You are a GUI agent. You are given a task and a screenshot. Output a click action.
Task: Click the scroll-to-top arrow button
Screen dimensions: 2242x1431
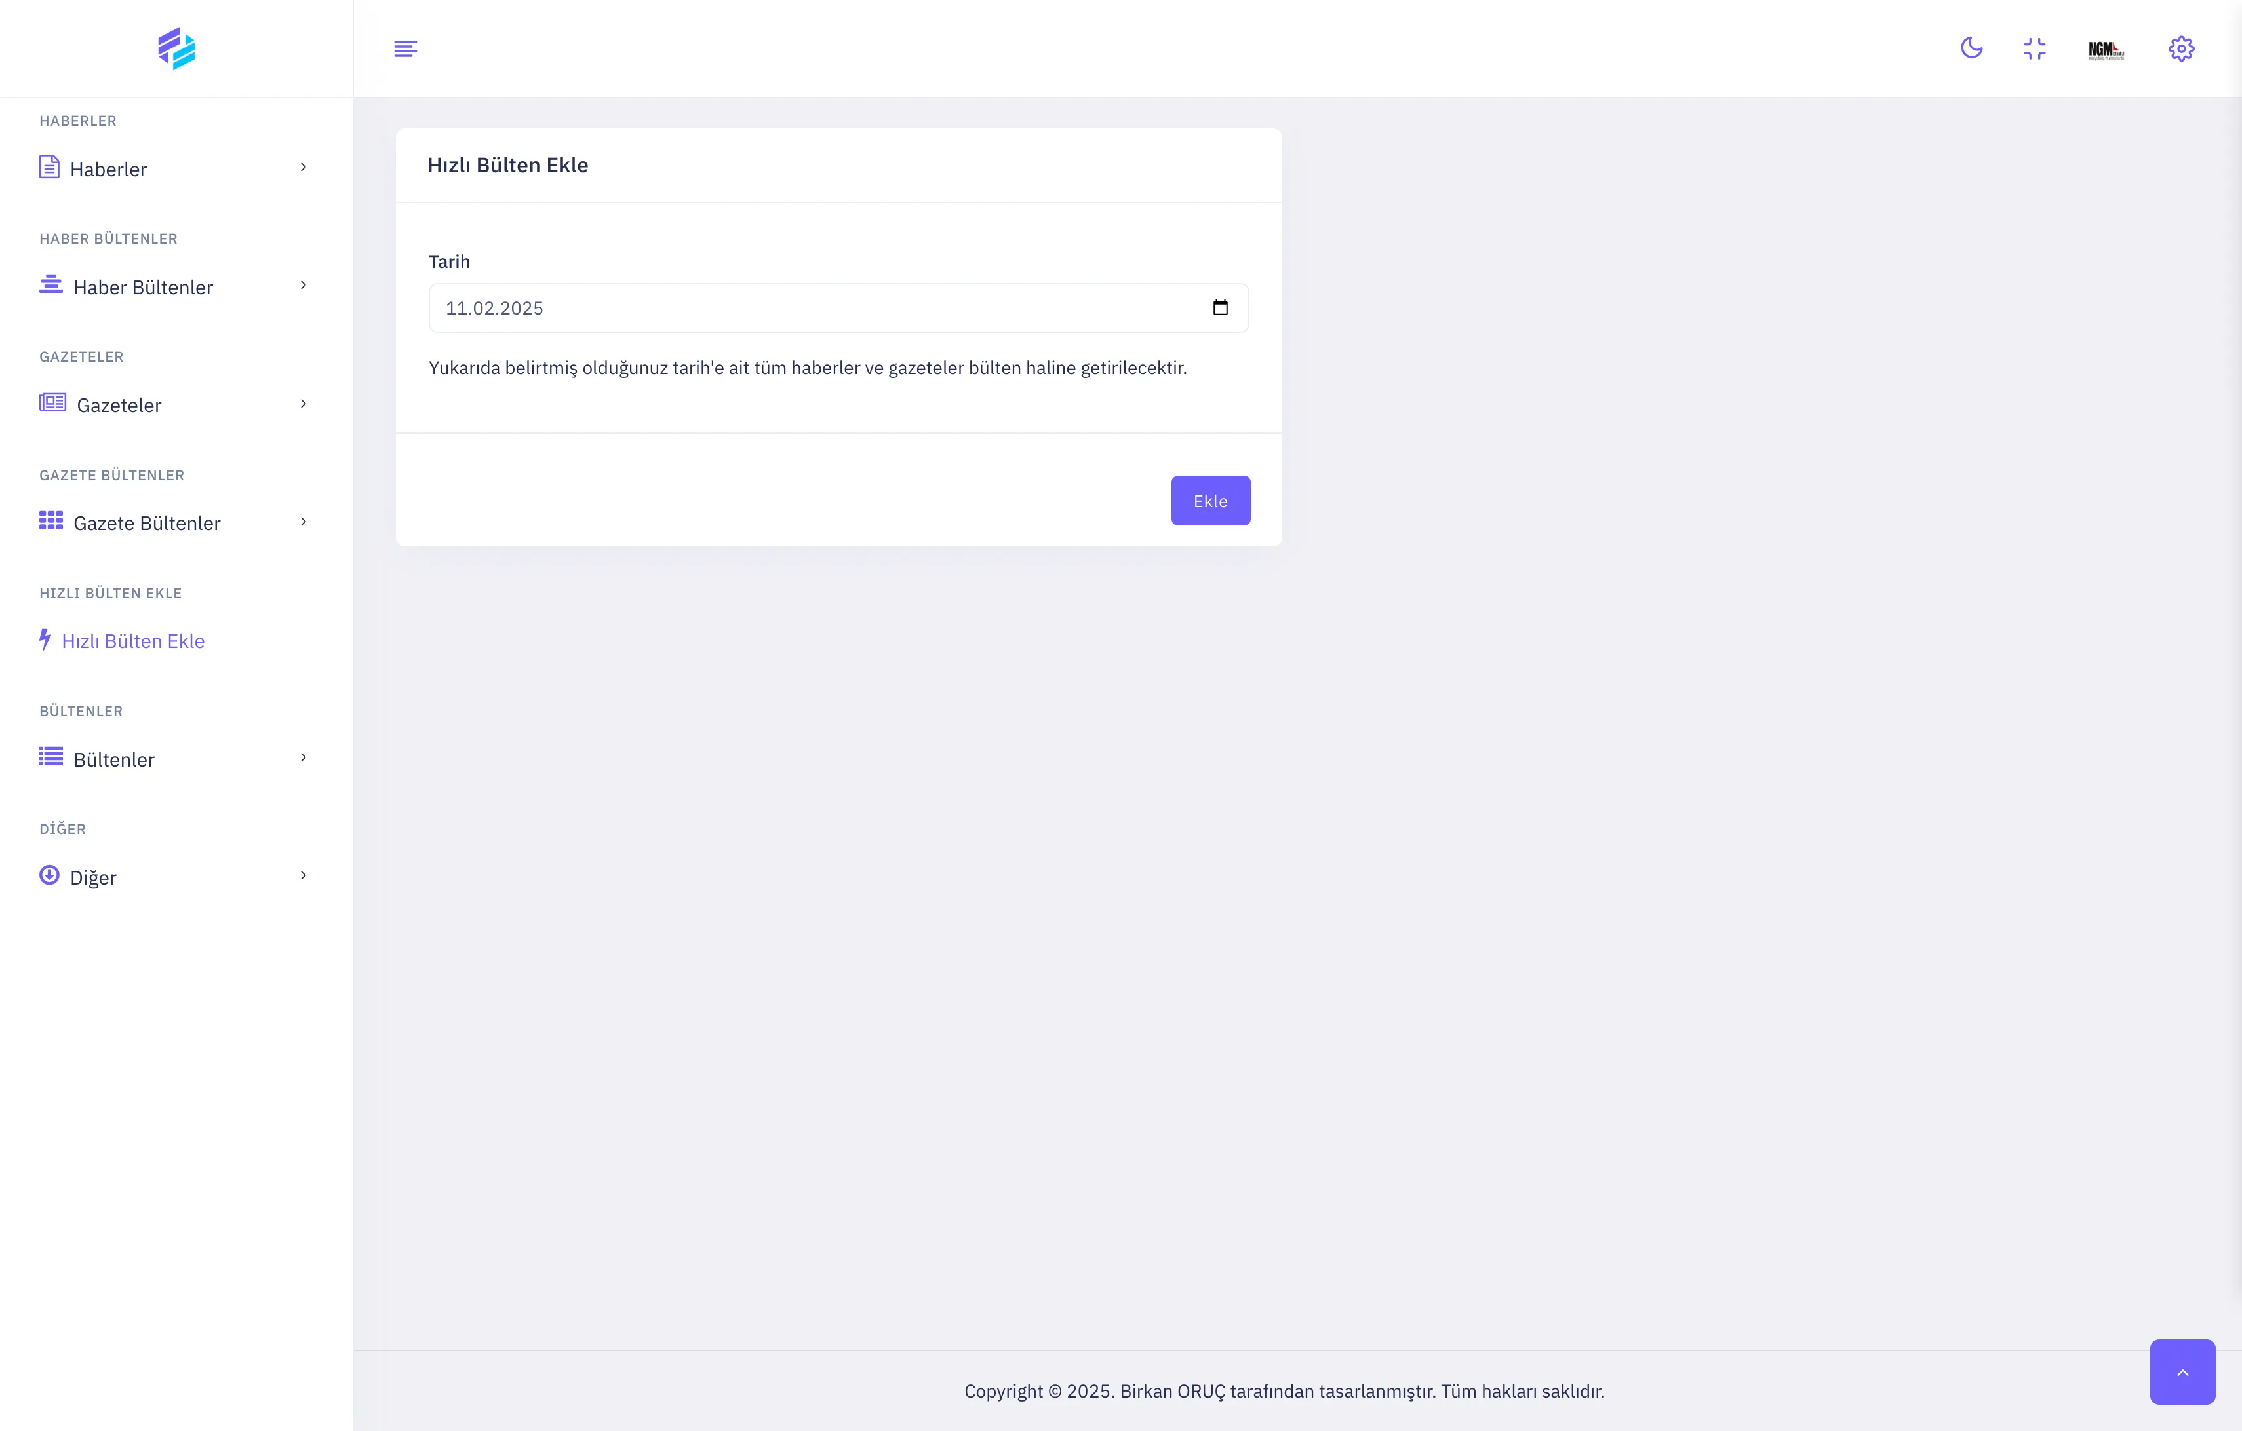pyautogui.click(x=2182, y=1371)
